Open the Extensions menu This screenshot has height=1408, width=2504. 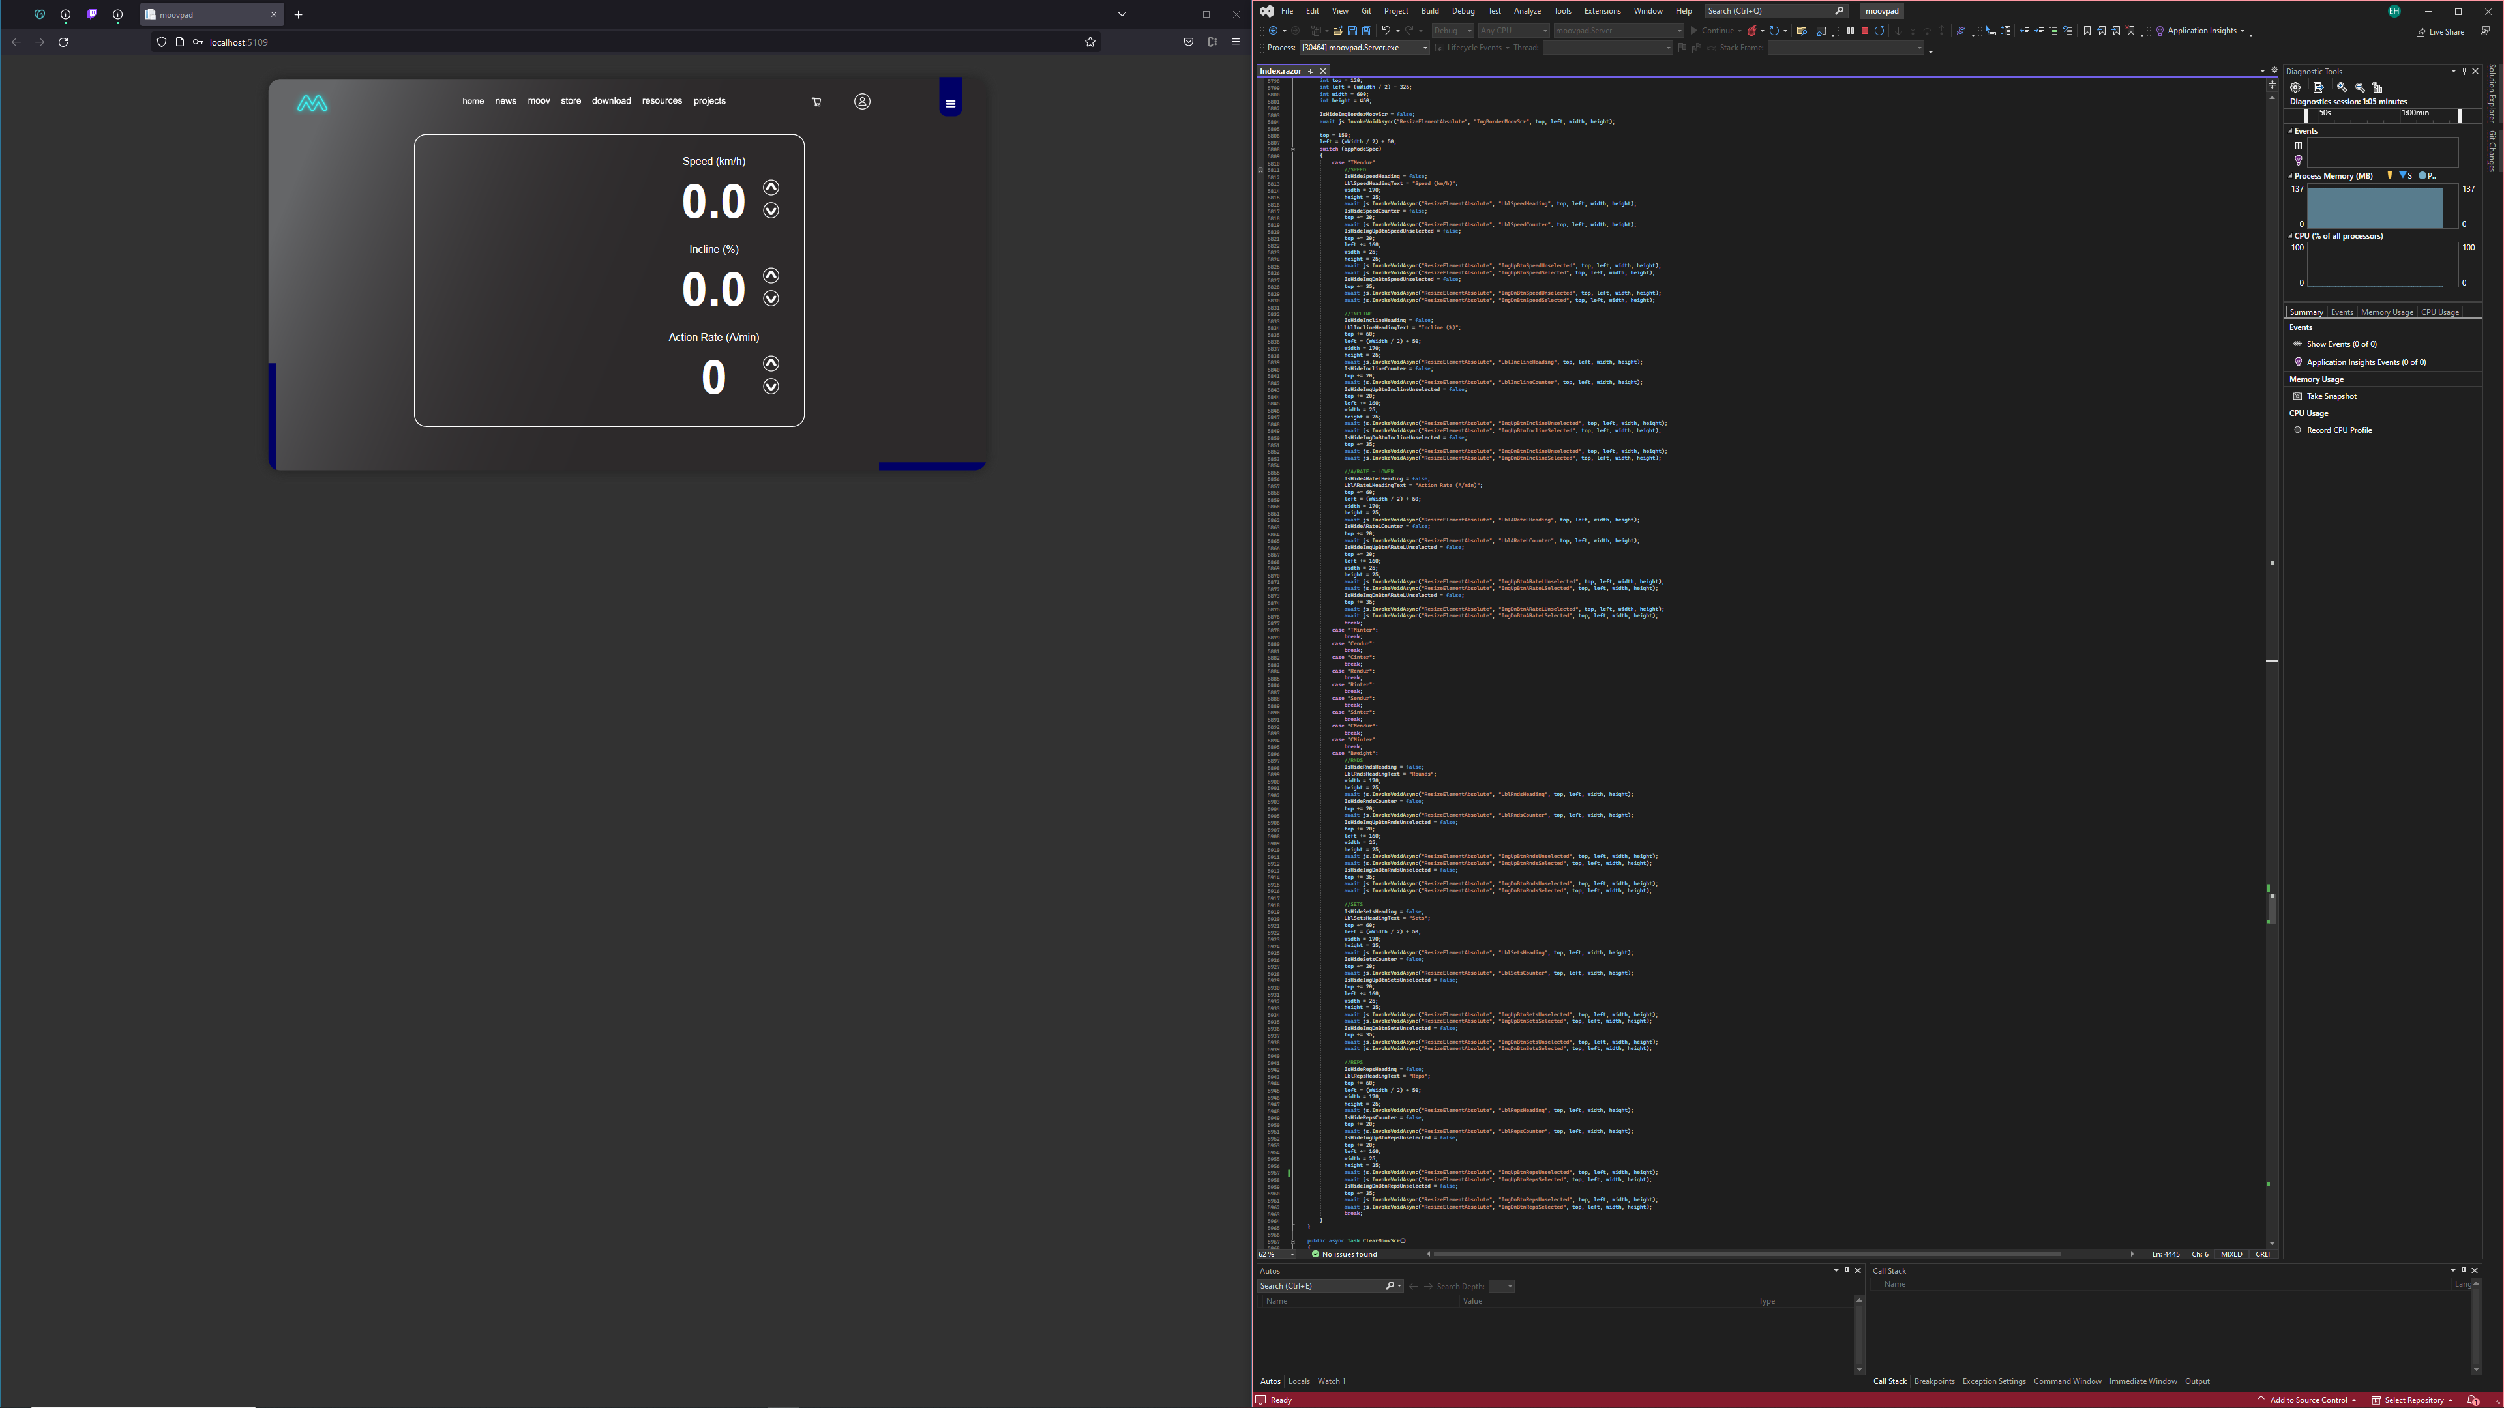[1602, 10]
